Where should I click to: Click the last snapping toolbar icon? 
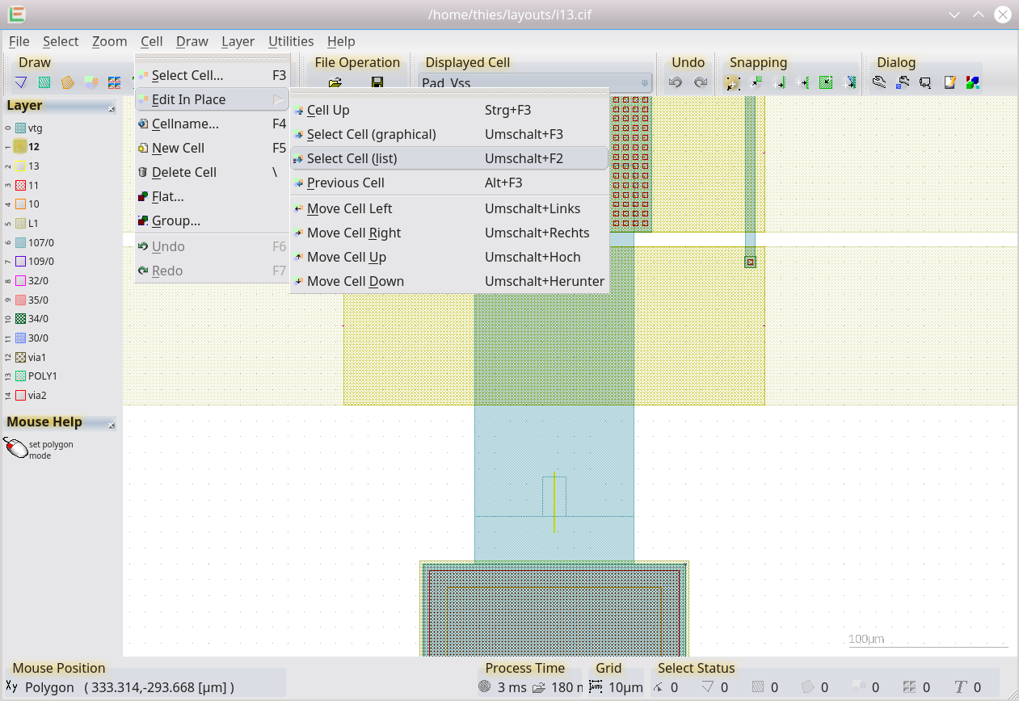coord(850,82)
